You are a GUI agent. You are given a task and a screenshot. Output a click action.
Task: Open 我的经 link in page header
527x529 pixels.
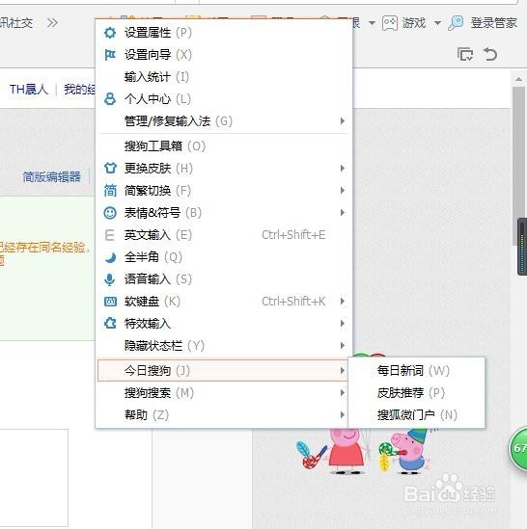point(79,90)
